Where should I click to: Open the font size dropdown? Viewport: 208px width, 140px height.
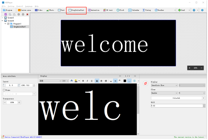point(65,81)
